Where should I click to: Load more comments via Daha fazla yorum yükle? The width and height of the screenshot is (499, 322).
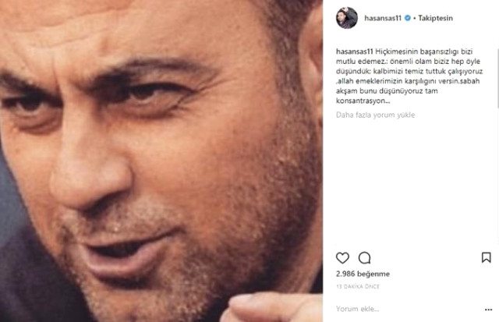coord(376,115)
